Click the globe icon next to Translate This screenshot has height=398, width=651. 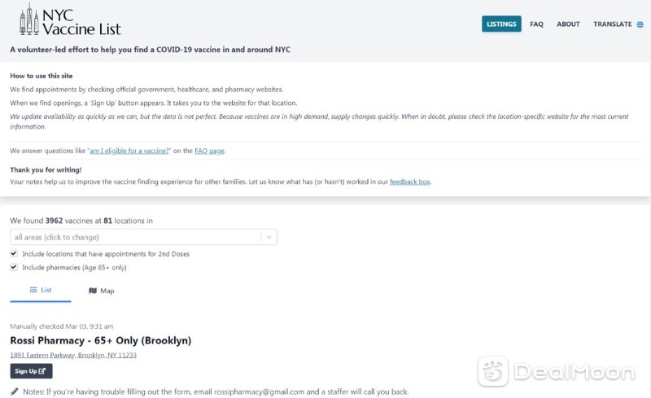(x=640, y=24)
